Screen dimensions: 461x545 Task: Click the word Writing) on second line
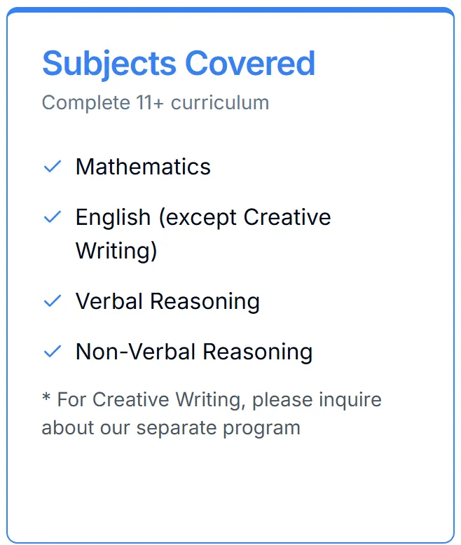coord(116,251)
